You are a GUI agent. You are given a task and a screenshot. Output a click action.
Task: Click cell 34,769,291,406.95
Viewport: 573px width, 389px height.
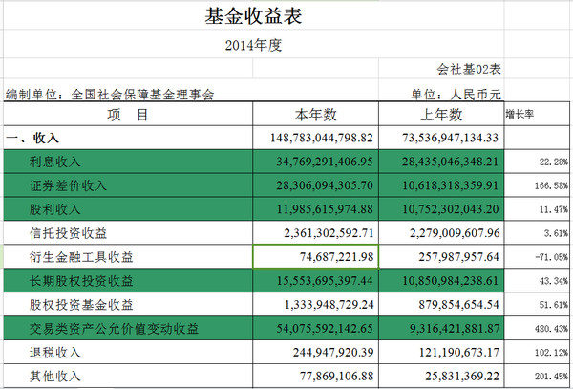[316, 162]
